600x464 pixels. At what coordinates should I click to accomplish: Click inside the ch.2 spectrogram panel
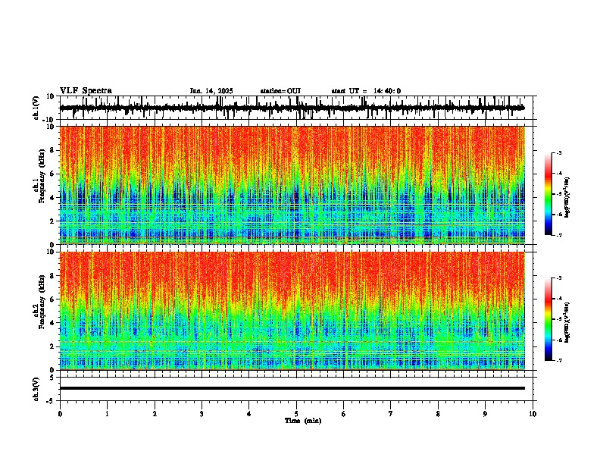tap(292, 311)
